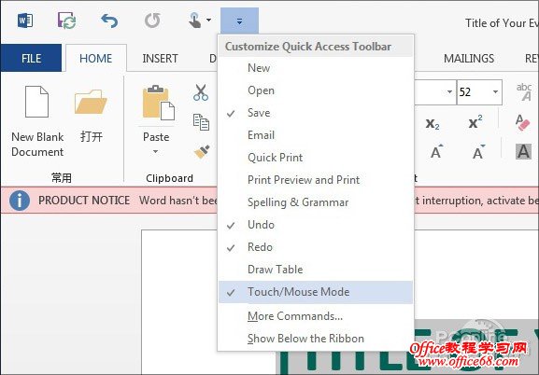Open the FILE tab
Image resolution: width=539 pixels, height=375 pixels.
pyautogui.click(x=31, y=58)
